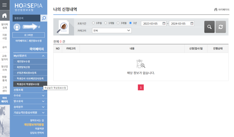This screenshot has width=234, height=137.
Task: Open the 개인정보처리방침 footer link
Action: click(x=34, y=125)
